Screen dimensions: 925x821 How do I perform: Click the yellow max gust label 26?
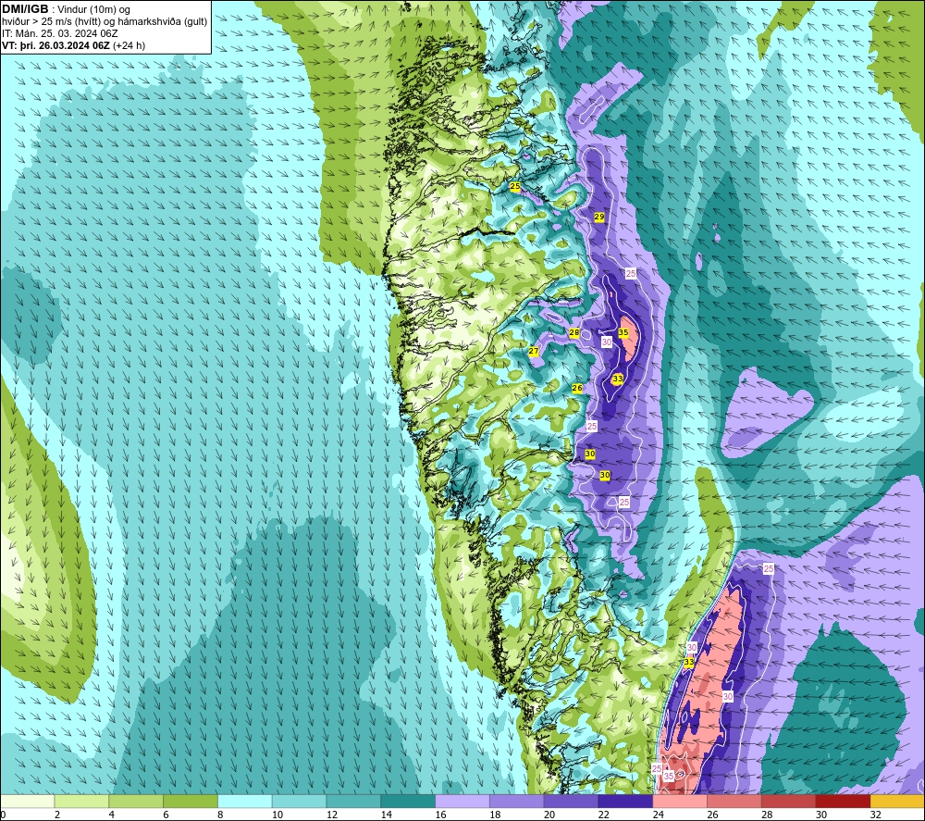(577, 389)
